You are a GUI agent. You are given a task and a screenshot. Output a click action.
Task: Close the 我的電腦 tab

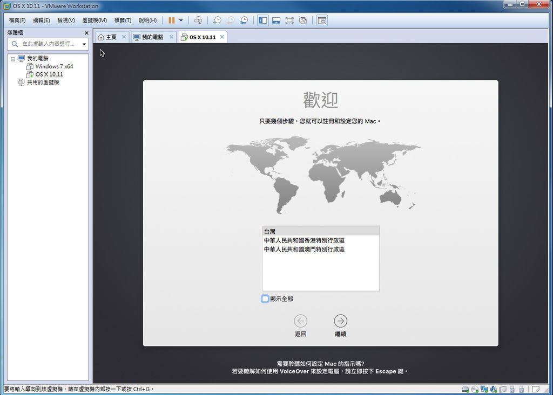pos(171,37)
